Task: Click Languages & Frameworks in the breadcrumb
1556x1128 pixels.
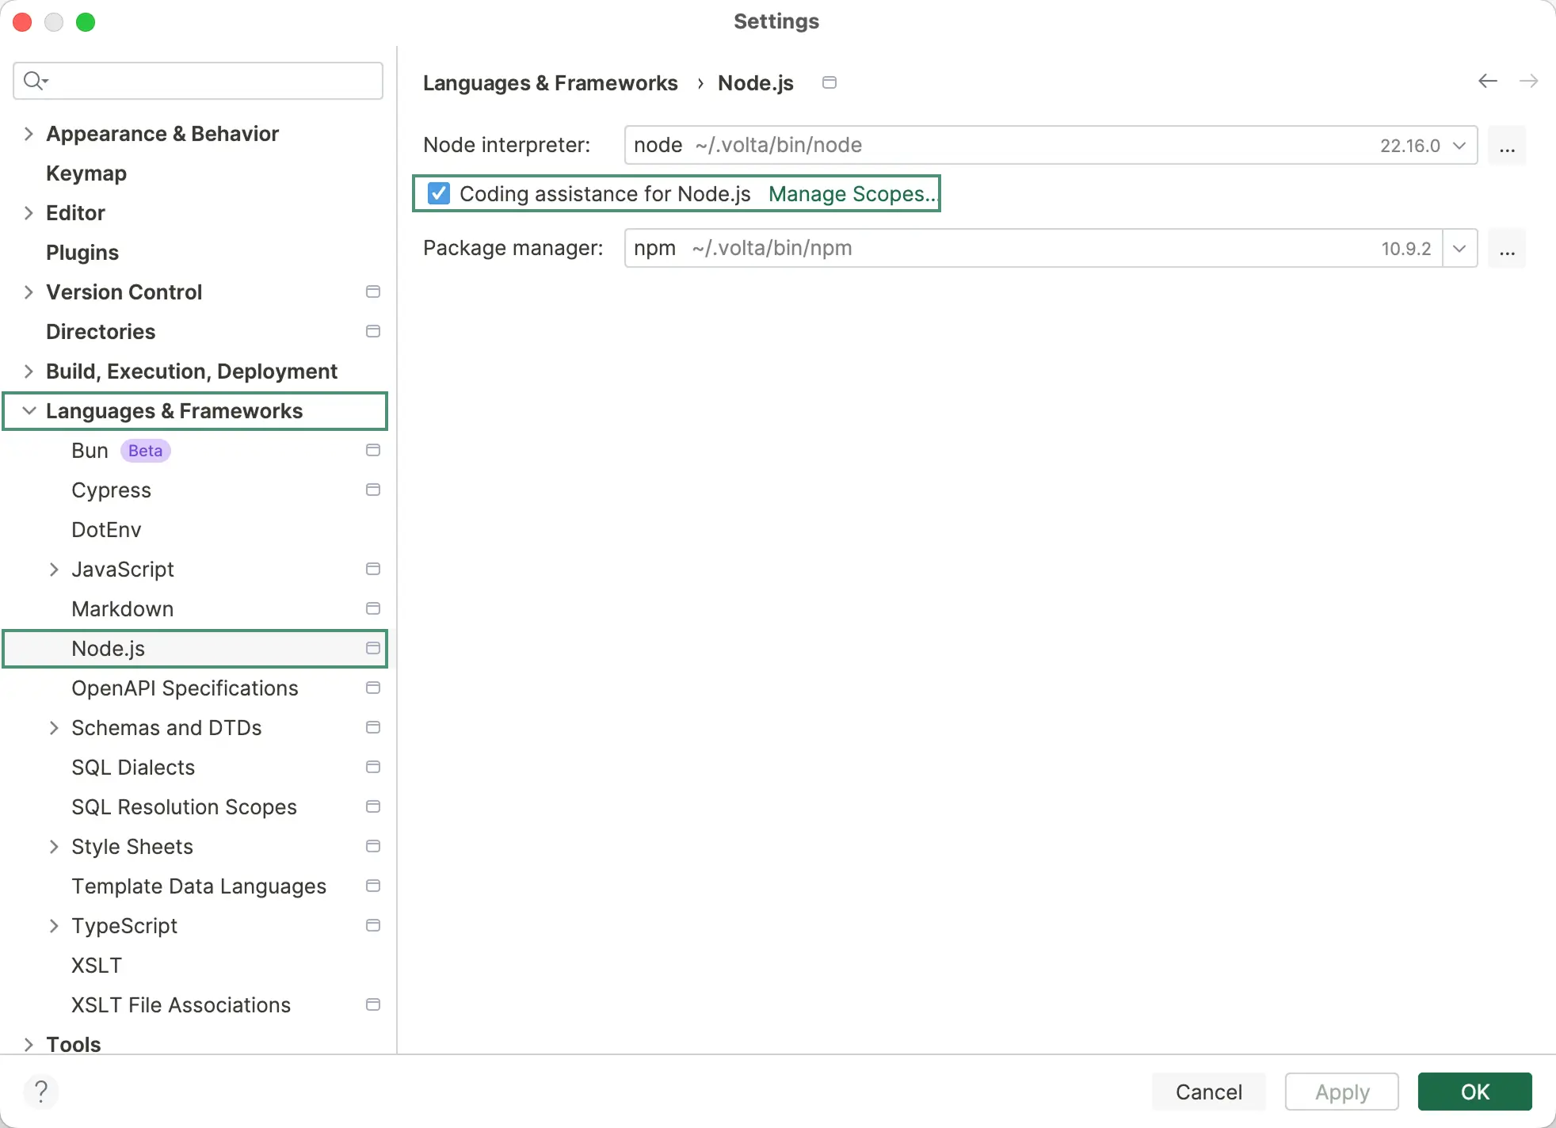Action: [550, 83]
